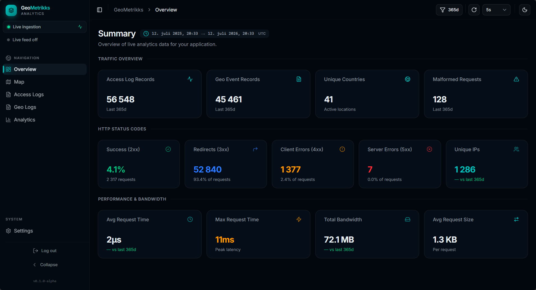Click the 56 548 access log value
536x290 pixels.
point(121,100)
